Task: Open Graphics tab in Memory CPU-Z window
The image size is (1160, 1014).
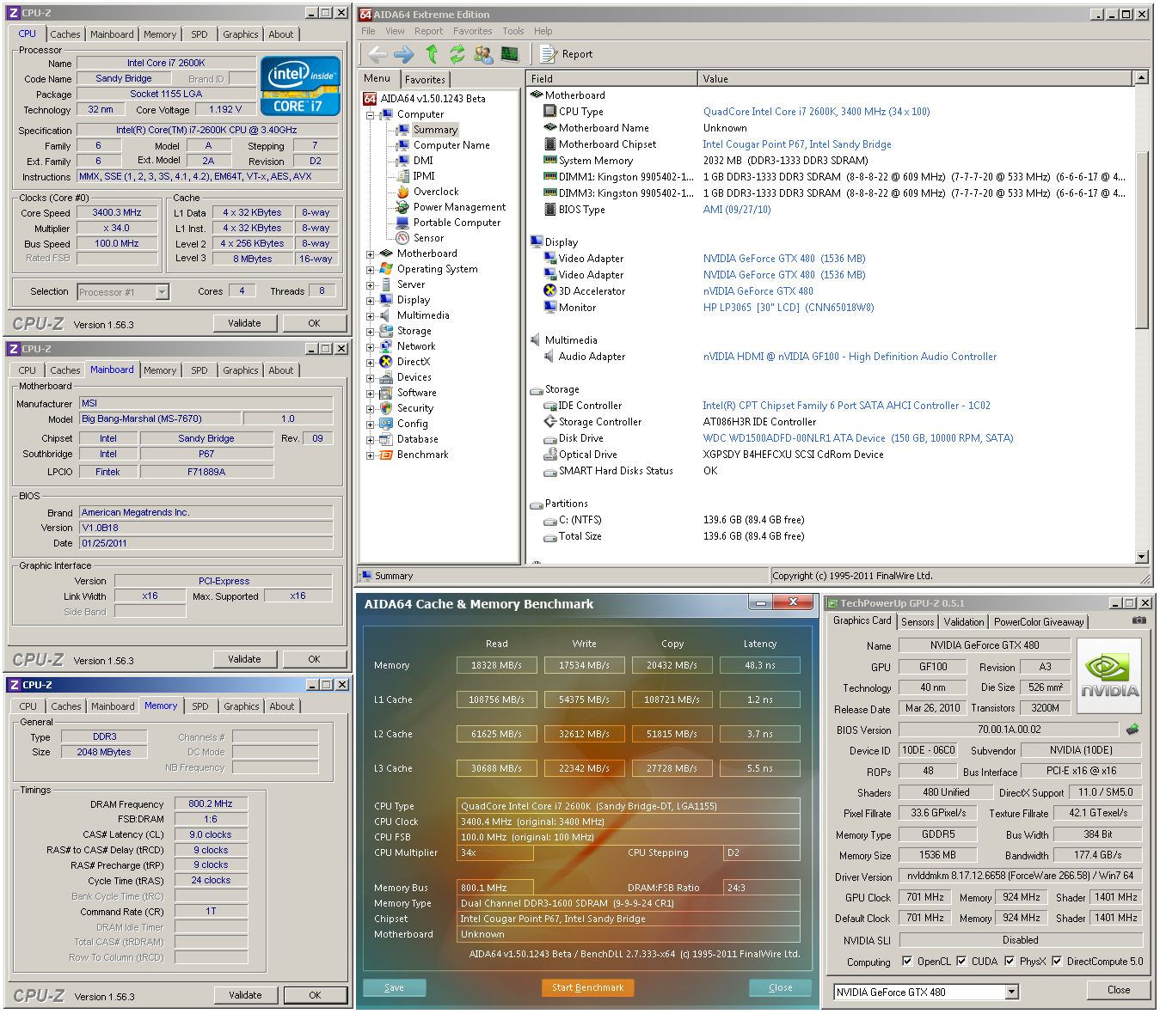Action: point(242,706)
